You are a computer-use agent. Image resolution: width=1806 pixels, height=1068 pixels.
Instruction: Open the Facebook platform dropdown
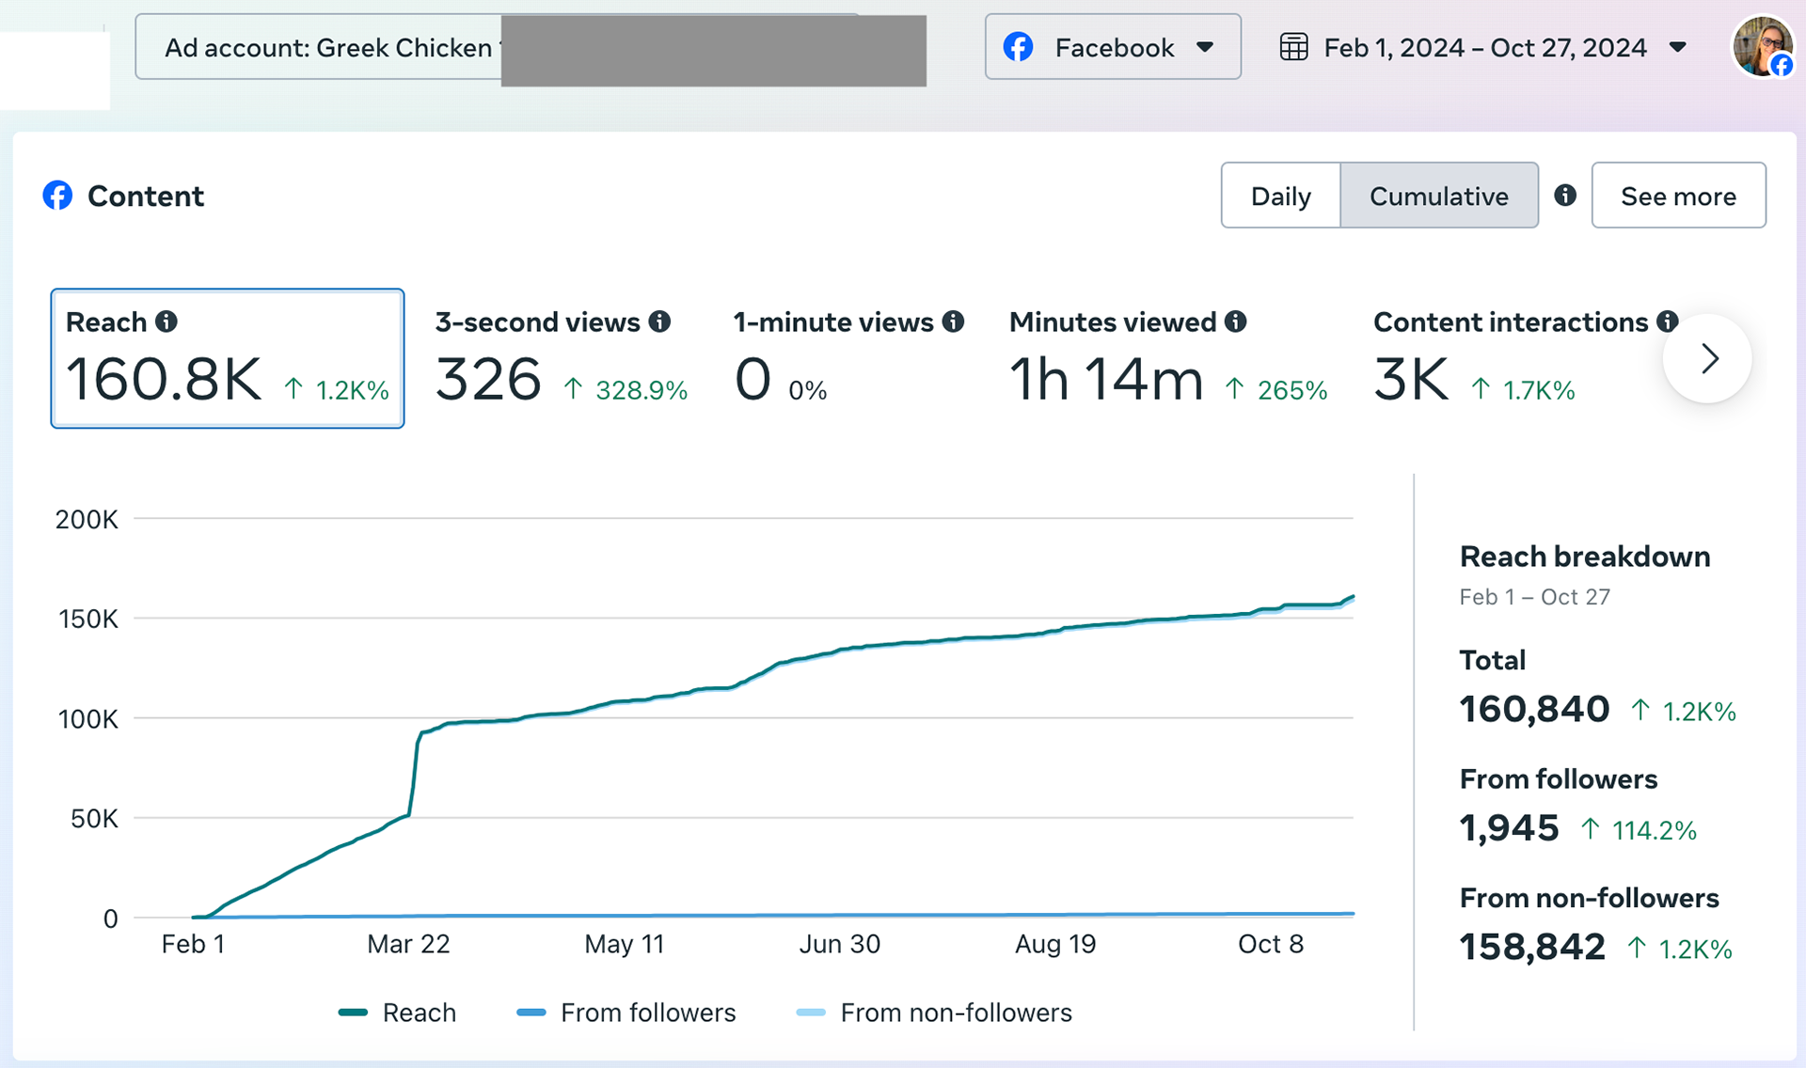[1112, 47]
